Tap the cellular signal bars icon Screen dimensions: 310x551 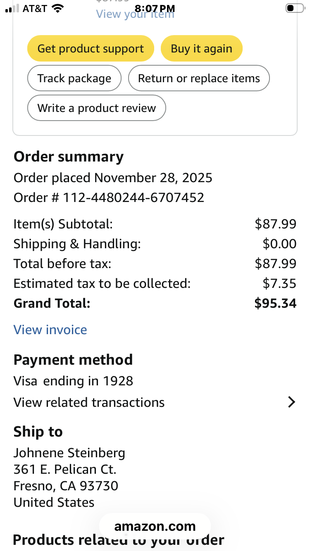coord(12,8)
